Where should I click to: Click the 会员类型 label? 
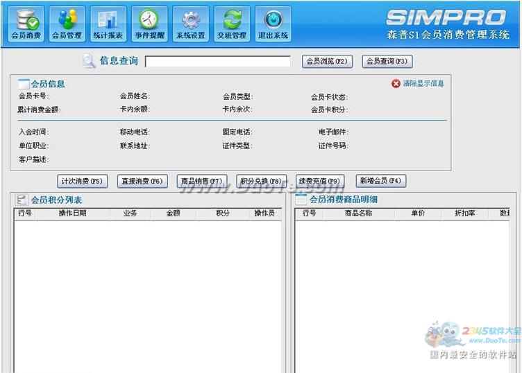pos(237,97)
